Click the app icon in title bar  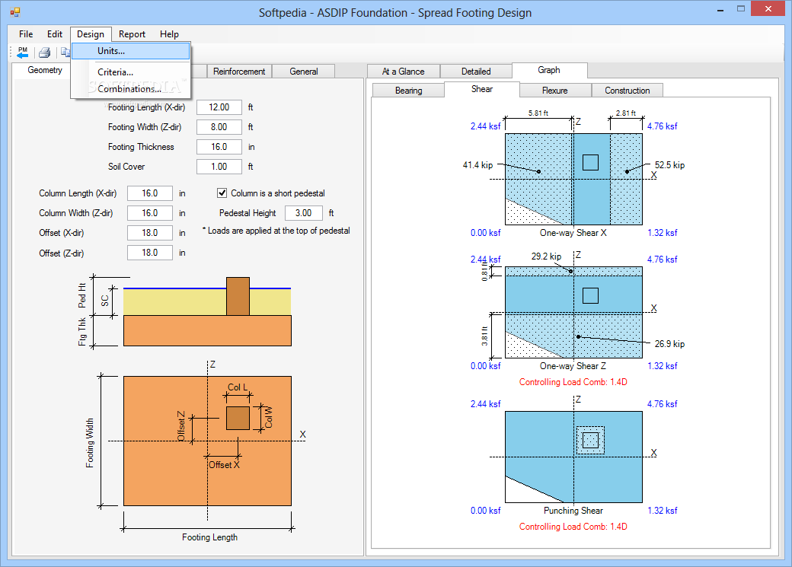click(x=15, y=12)
